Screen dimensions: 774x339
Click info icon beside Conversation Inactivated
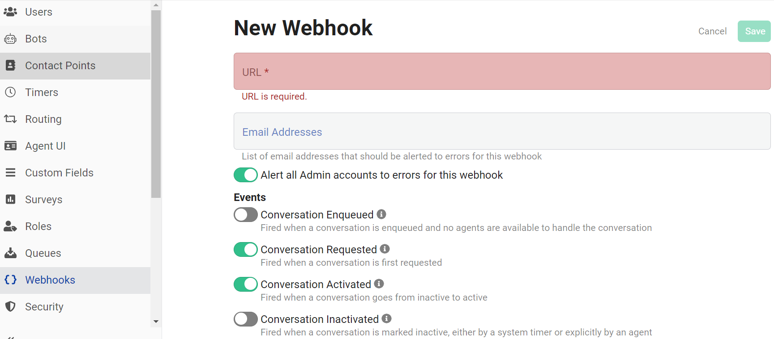click(387, 319)
